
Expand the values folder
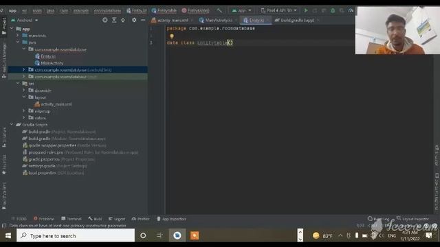pos(23,117)
